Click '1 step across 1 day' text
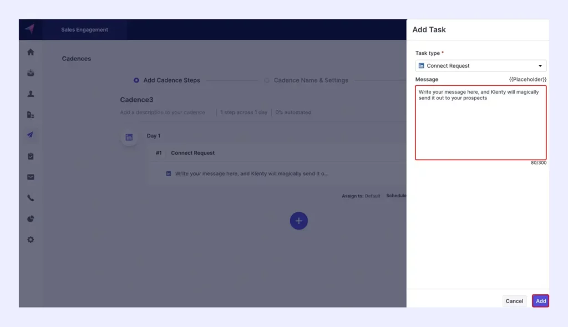The image size is (568, 327). pyautogui.click(x=244, y=113)
